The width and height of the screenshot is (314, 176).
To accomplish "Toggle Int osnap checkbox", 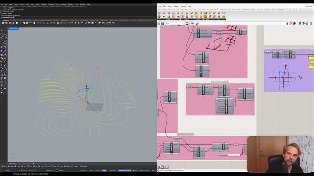I will pos(34,166).
